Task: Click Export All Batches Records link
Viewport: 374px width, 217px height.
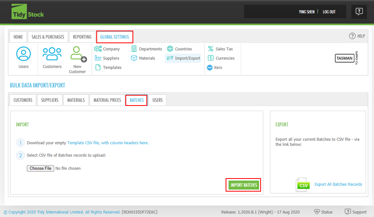Action: pyautogui.click(x=338, y=184)
